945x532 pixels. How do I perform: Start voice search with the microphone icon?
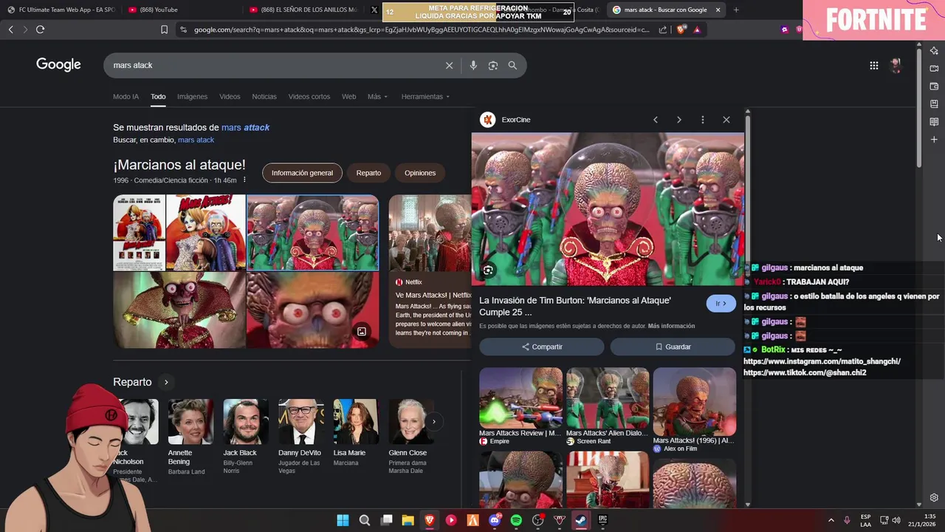click(x=473, y=65)
